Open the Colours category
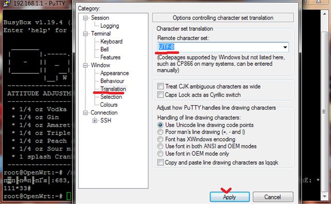Viewport: 331px width, 204px height. 109,105
